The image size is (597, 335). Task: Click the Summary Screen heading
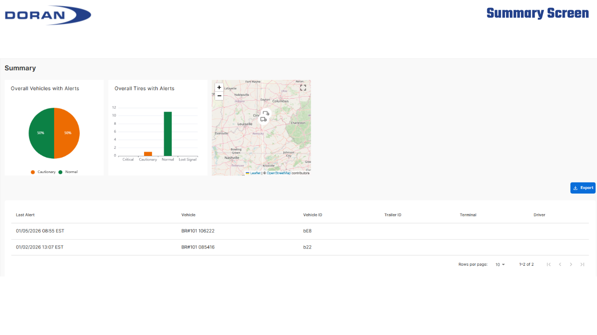click(538, 13)
